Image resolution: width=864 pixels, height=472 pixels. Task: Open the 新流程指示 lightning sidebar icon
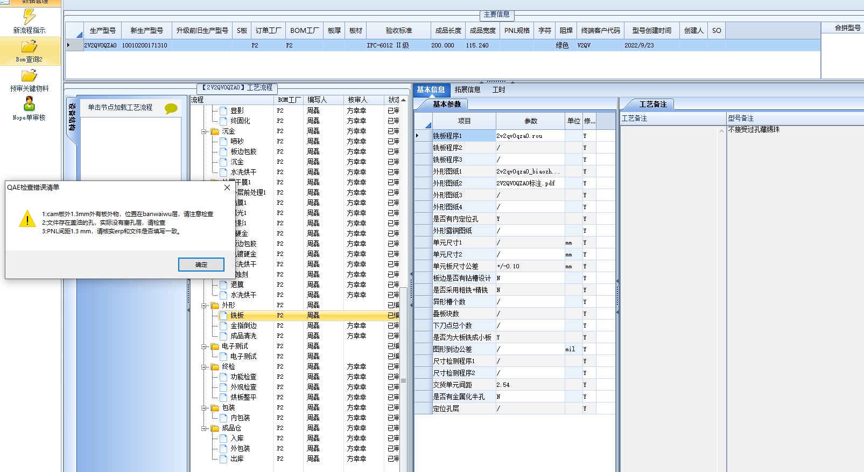tap(29, 17)
